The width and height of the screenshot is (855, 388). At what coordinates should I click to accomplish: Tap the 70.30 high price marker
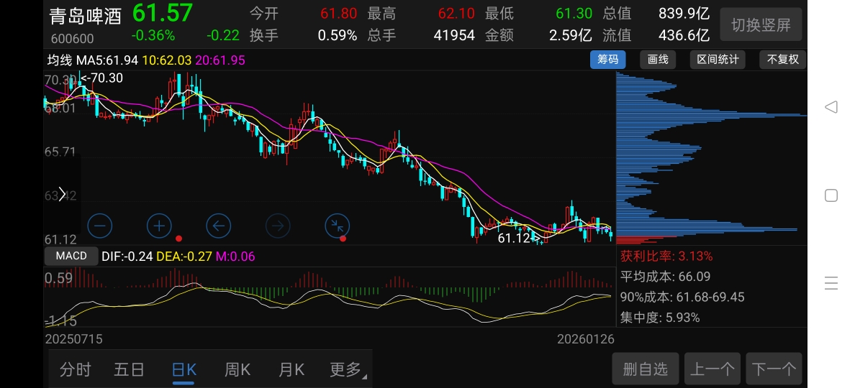pyautogui.click(x=102, y=78)
